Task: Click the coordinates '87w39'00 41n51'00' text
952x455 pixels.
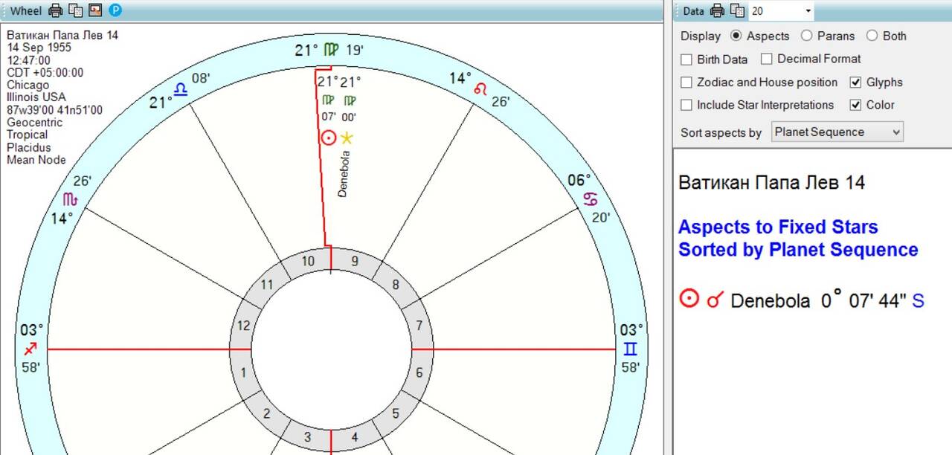Action: point(55,110)
